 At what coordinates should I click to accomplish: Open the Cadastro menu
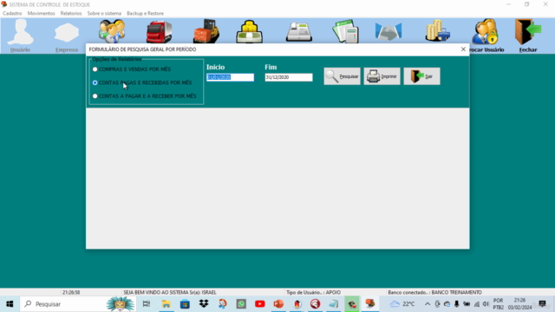(12, 14)
